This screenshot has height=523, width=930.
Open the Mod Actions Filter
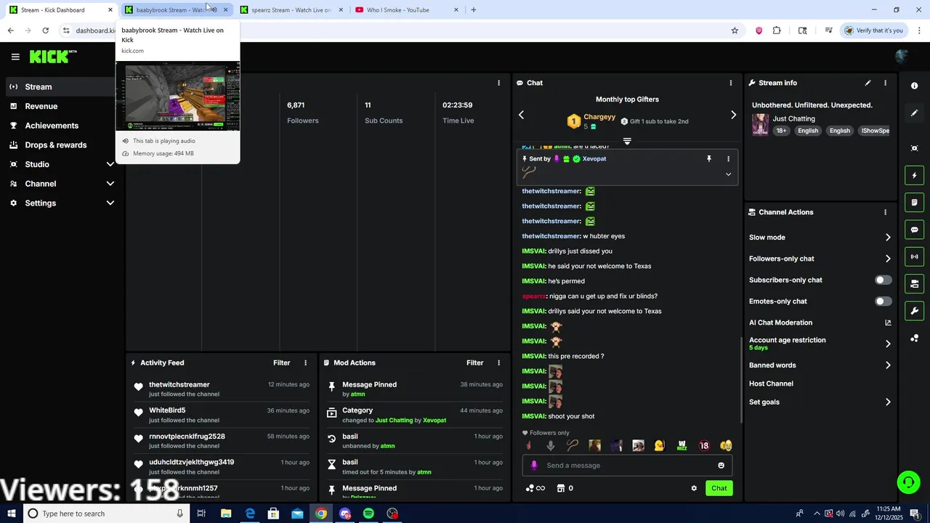474,362
